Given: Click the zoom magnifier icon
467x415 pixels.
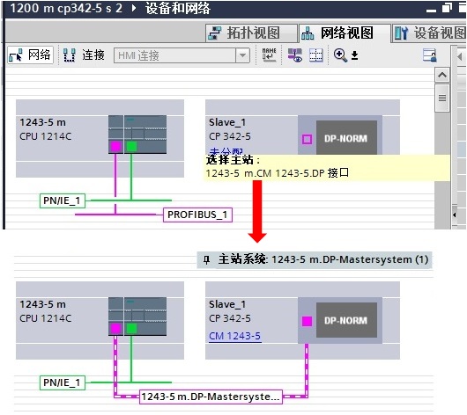Looking at the screenshot, I should [x=340, y=55].
